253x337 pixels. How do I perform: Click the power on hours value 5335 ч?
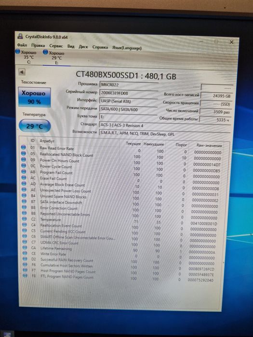[215, 120]
